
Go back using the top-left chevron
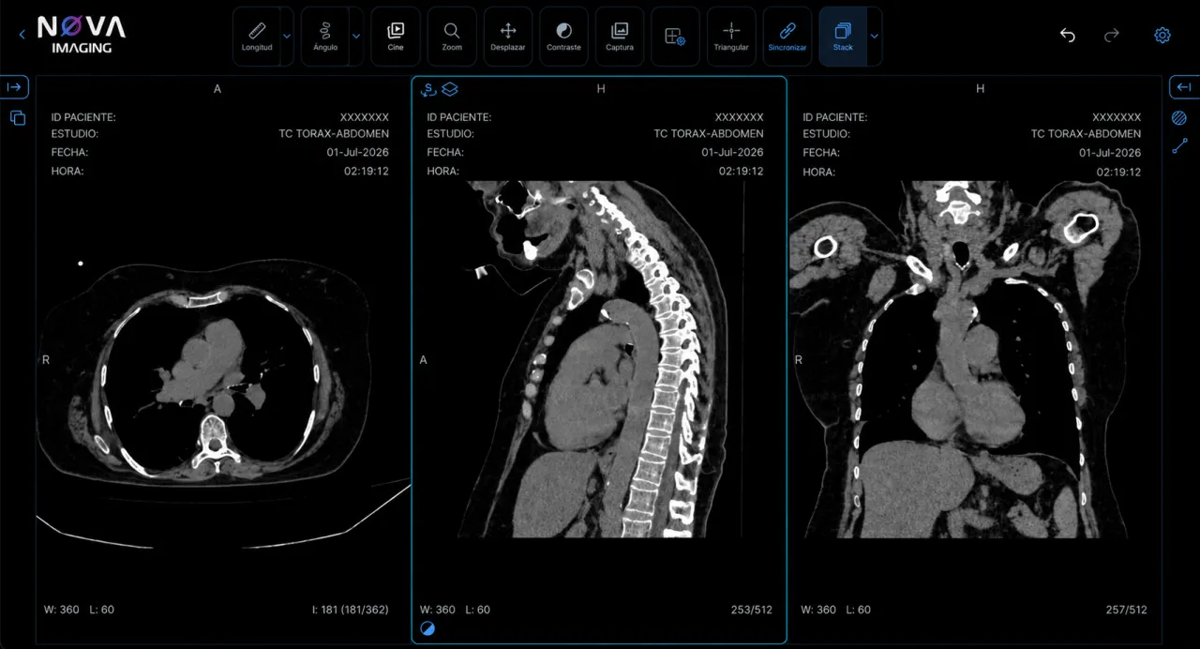click(22, 35)
